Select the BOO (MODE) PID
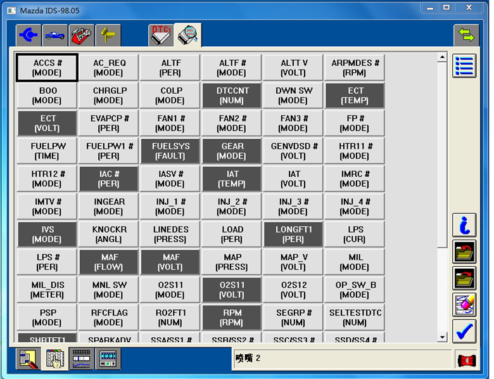Viewport: 494px width, 379px height. tap(47, 96)
